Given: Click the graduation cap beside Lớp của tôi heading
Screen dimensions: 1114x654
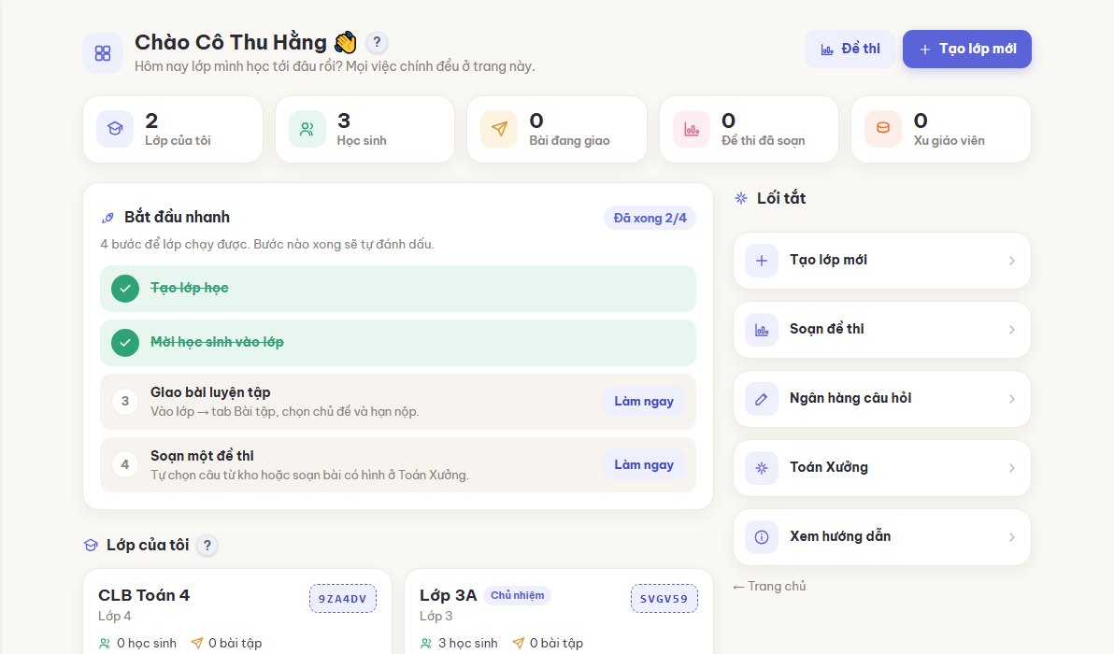Looking at the screenshot, I should click(x=91, y=546).
